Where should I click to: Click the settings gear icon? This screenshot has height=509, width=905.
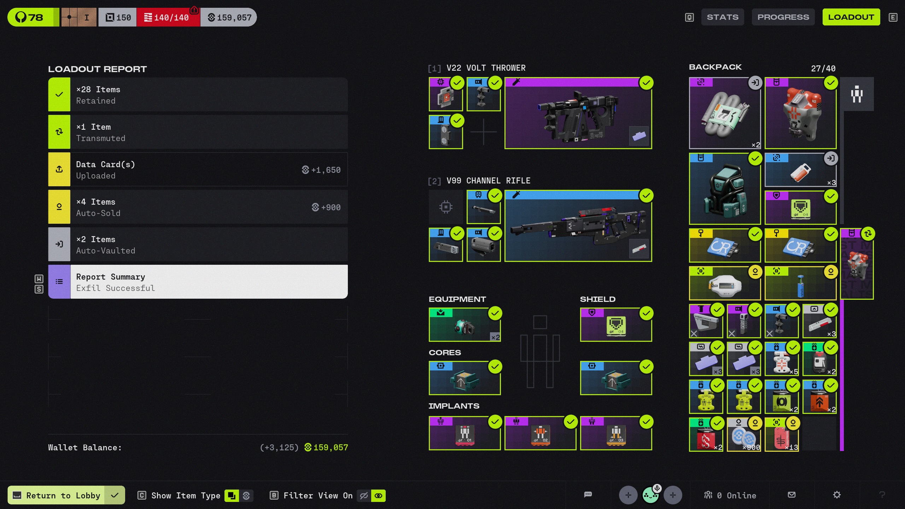click(x=837, y=495)
